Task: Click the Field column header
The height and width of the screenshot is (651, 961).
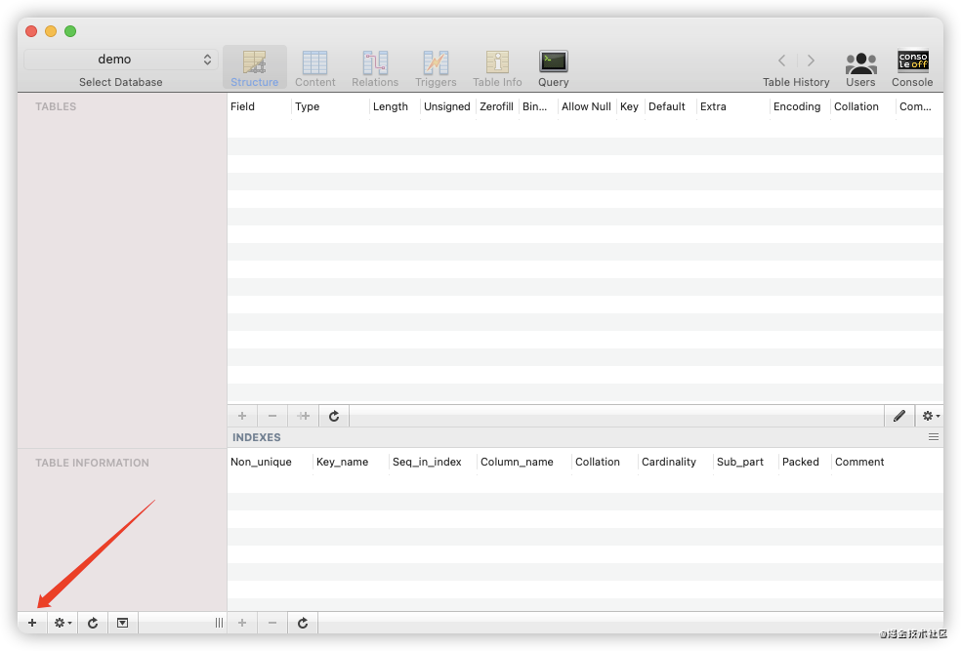Action: click(259, 106)
